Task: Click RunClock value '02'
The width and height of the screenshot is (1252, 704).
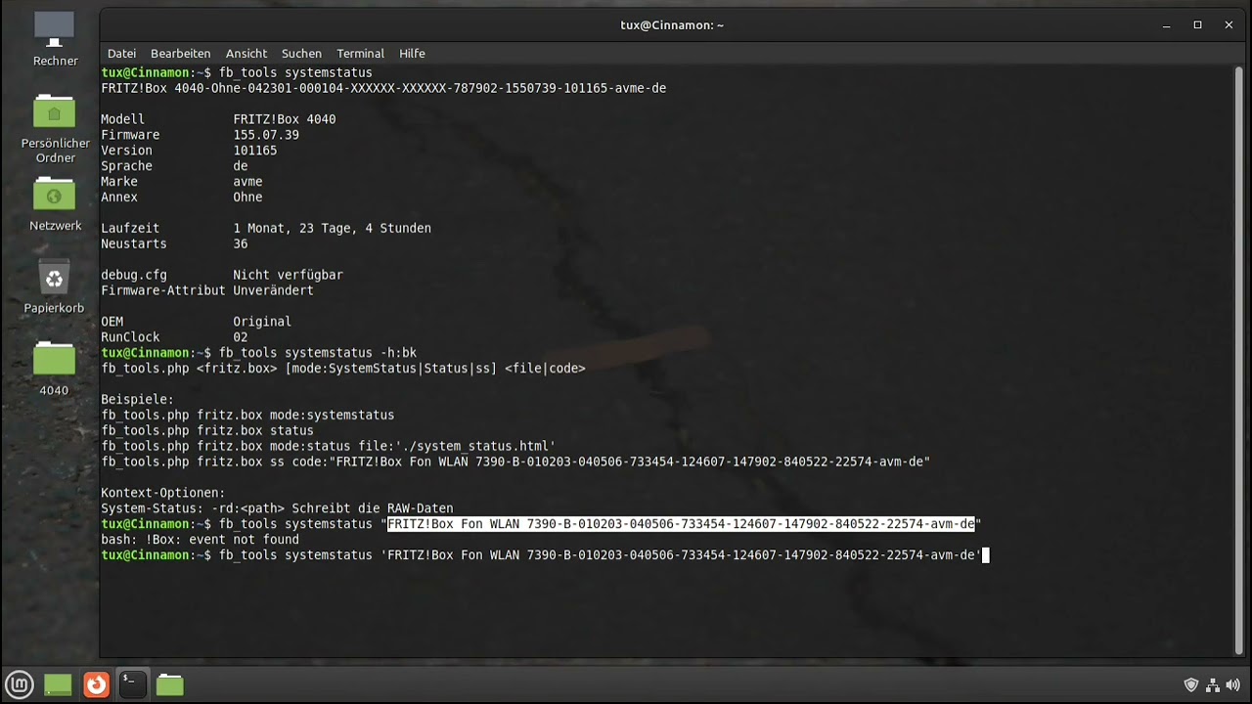Action: 241,337
